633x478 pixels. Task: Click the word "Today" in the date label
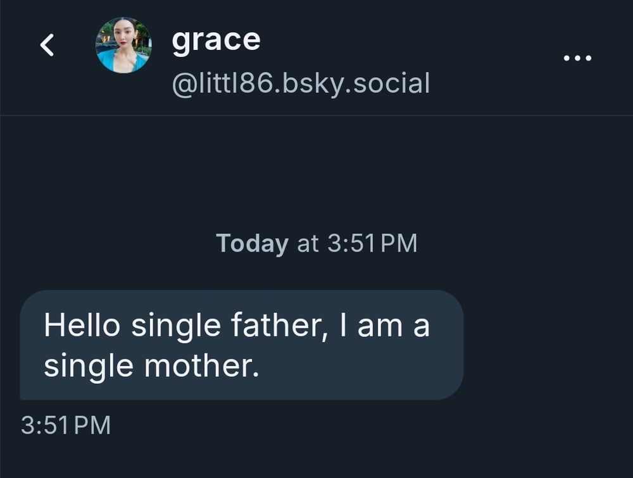coord(252,243)
